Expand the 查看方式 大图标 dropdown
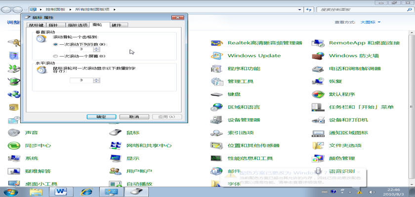 click(x=370, y=22)
